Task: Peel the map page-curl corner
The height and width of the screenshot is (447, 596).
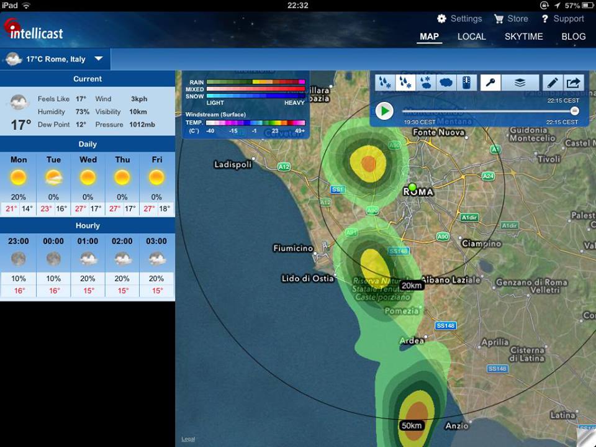Action: 587,438
